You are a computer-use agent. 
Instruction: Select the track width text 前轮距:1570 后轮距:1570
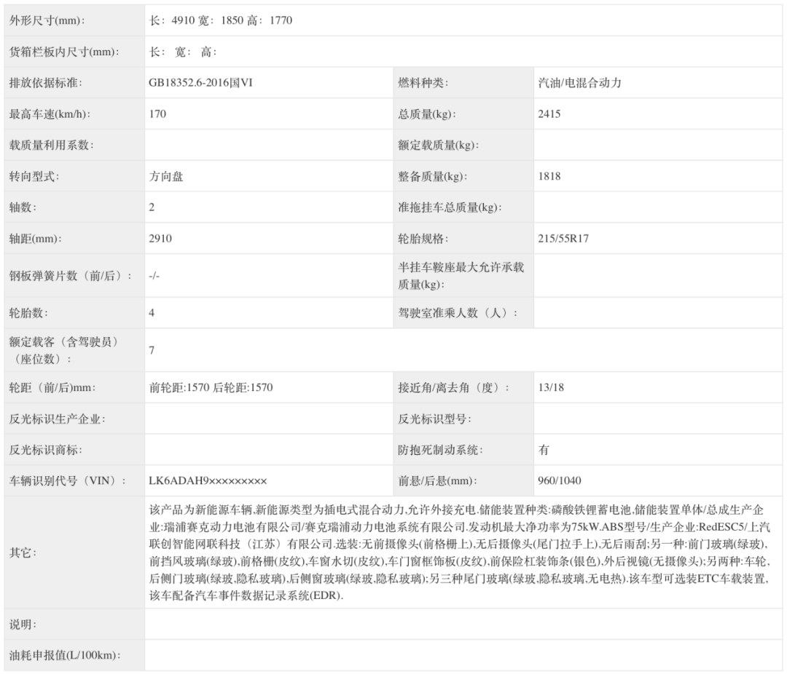coord(211,388)
